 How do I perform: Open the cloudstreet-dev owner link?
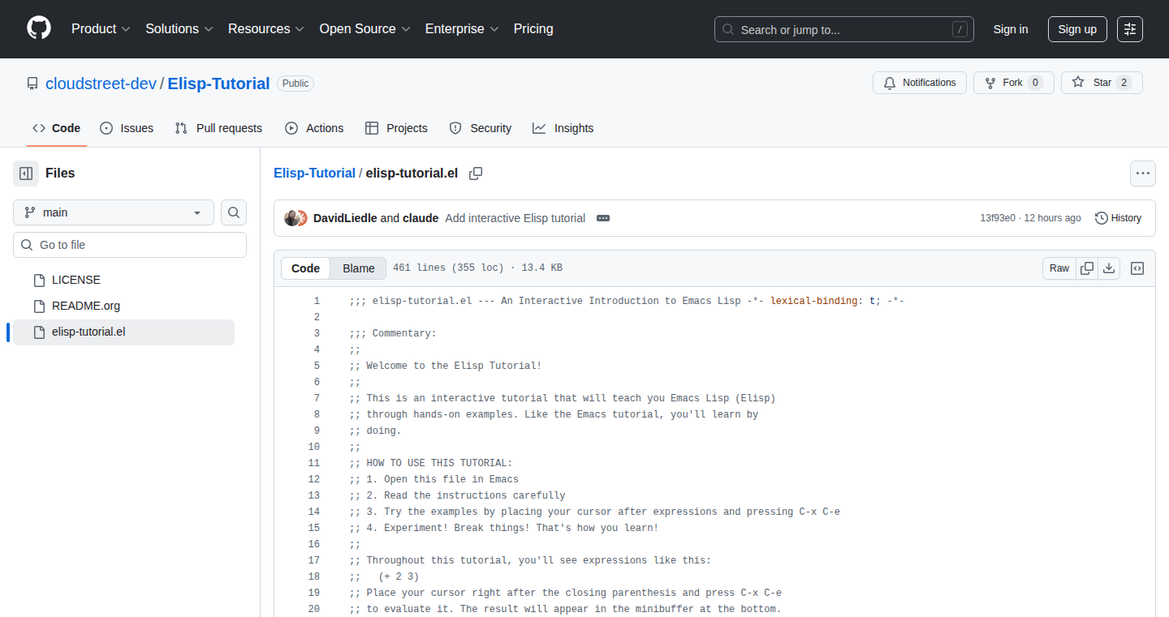point(101,84)
